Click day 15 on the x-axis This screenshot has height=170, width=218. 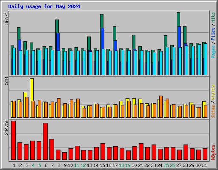pos(102,165)
